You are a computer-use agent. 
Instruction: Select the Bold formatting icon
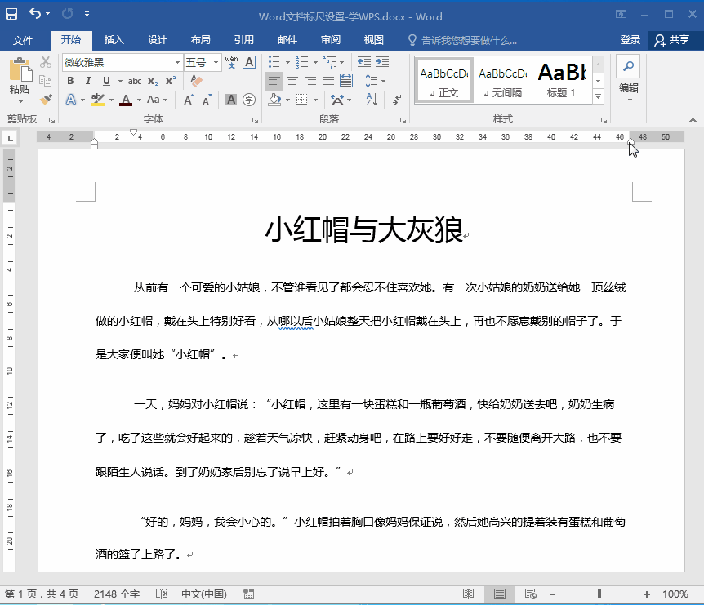[x=71, y=80]
